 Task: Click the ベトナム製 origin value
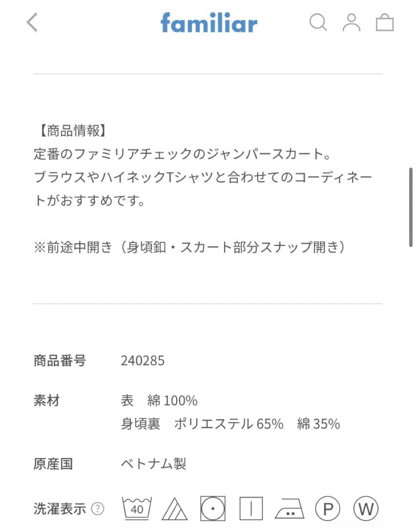153,463
